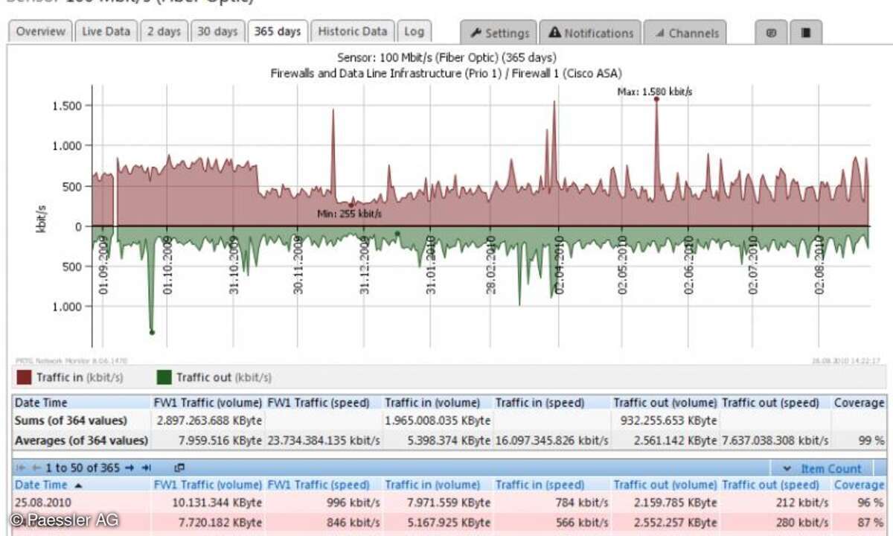This screenshot has width=893, height=536.
Task: Click the 2.897.263.688 KByte sum value
Action: click(x=210, y=421)
